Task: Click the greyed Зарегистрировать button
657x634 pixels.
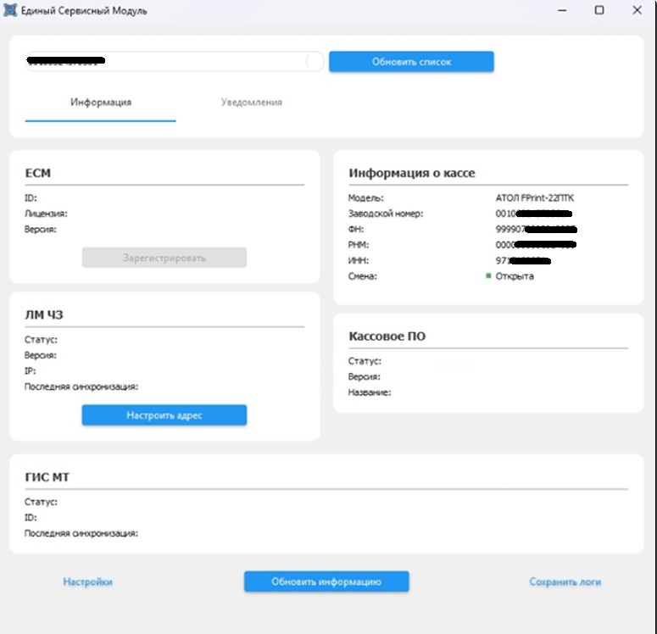Action: coord(164,258)
